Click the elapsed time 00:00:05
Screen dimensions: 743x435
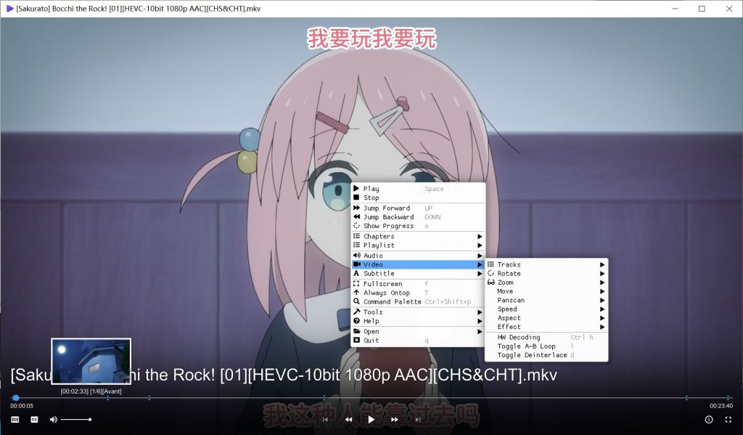[22, 406]
